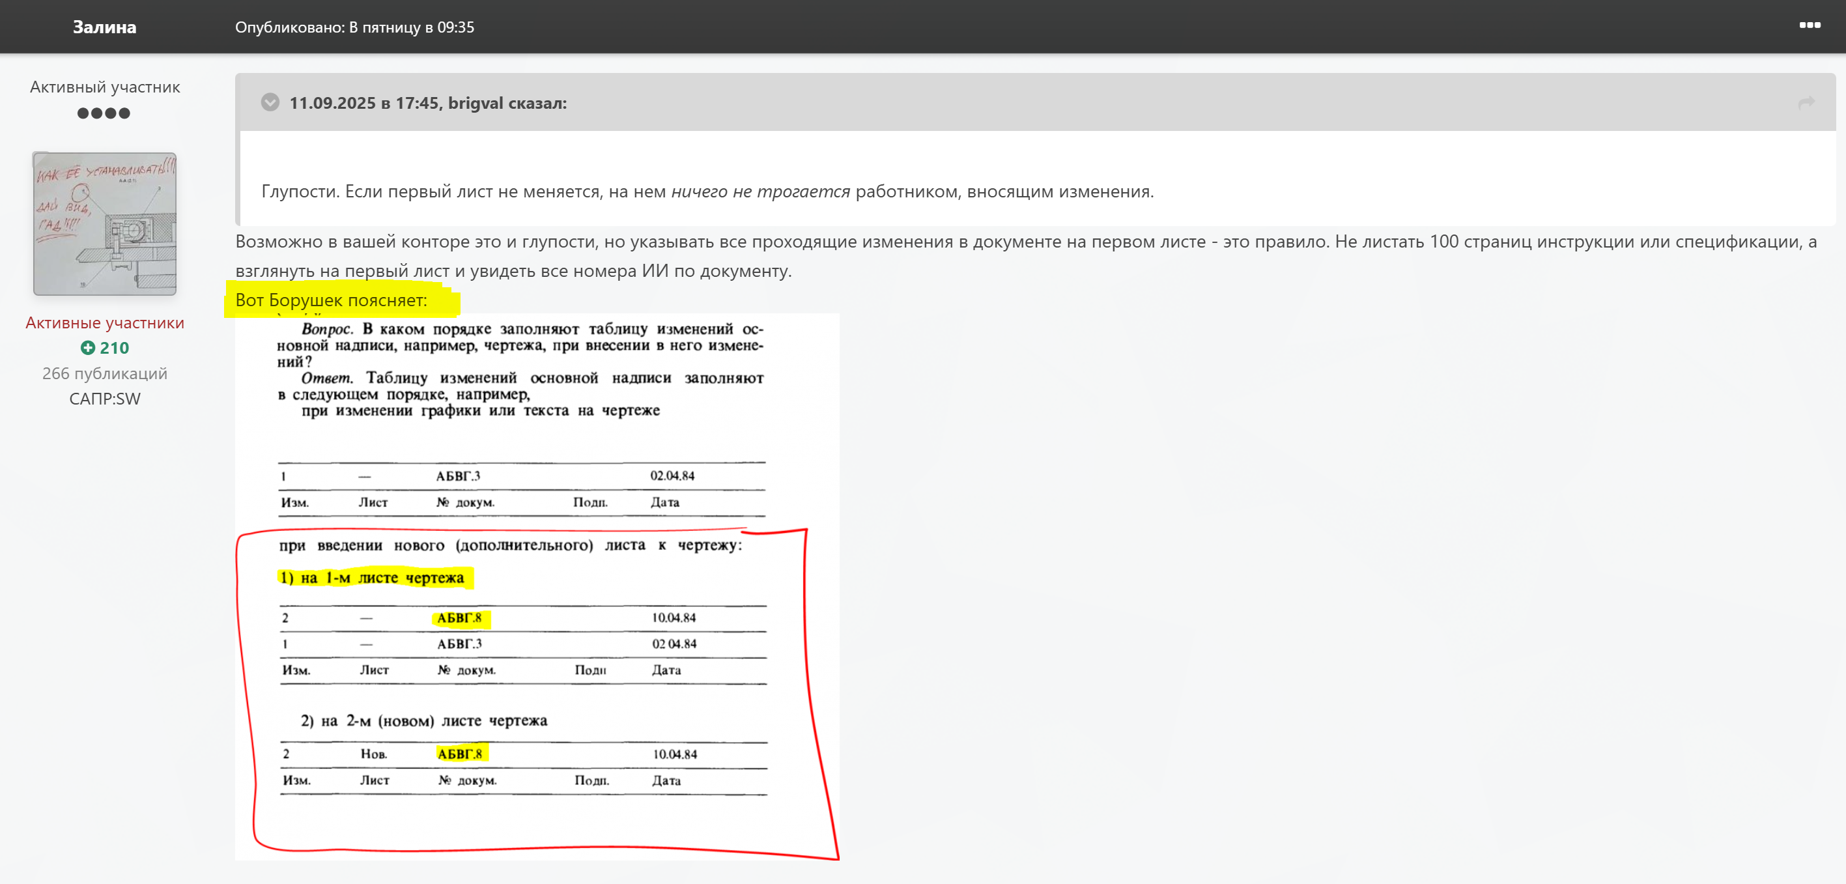Click highlighted "1) на 1-м листе чертежа"
1846x884 pixels.
tap(372, 578)
